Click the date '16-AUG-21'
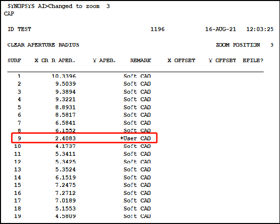This screenshot has width=280, height=224. 220,29
